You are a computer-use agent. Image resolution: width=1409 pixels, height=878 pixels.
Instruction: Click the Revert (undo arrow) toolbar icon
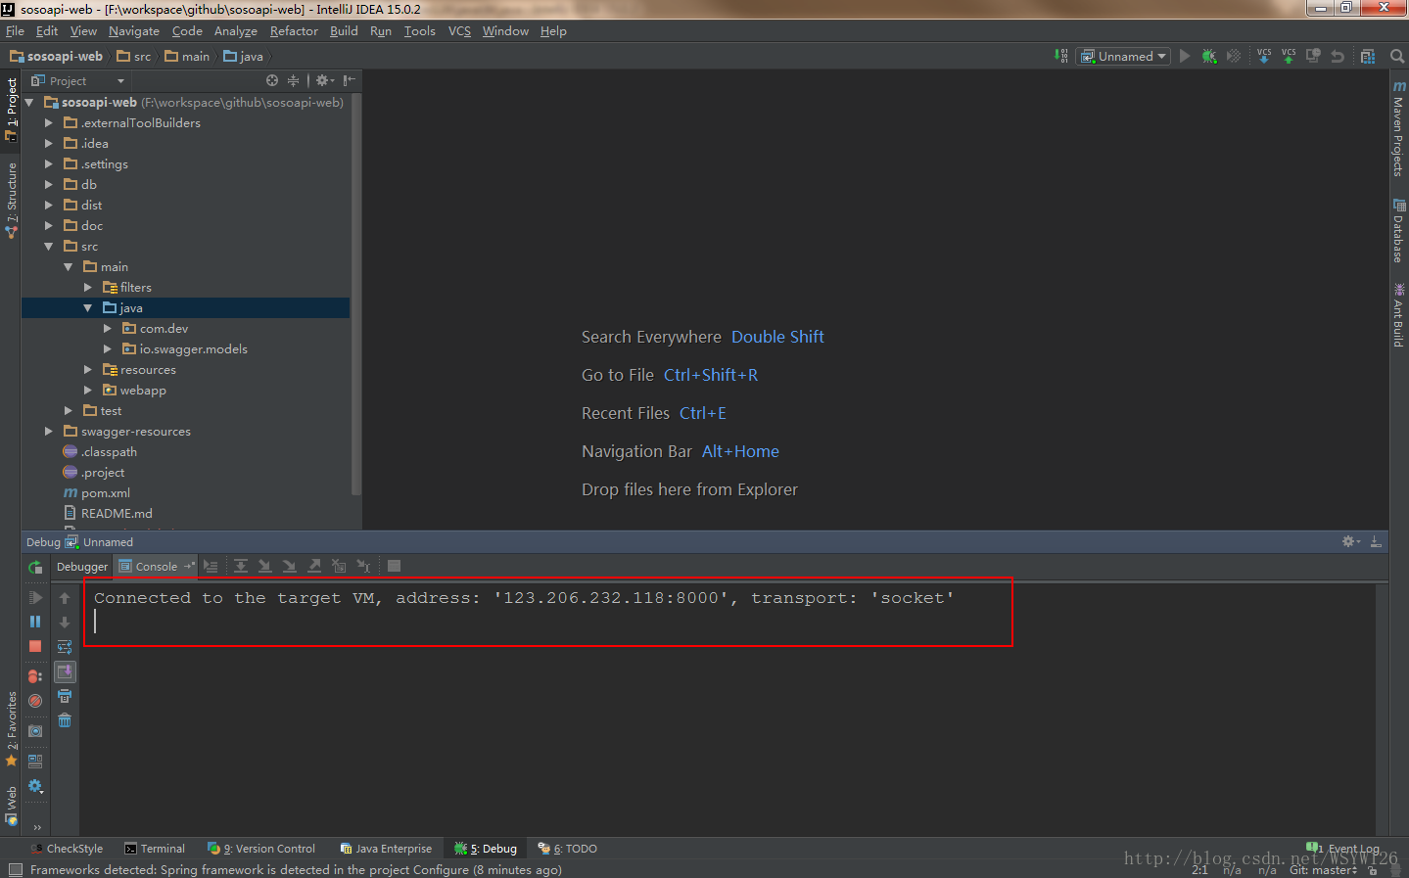coord(1338,56)
